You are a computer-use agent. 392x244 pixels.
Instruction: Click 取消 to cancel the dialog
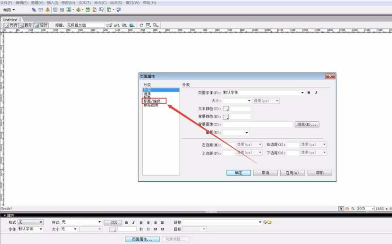pyautogui.click(x=265, y=173)
